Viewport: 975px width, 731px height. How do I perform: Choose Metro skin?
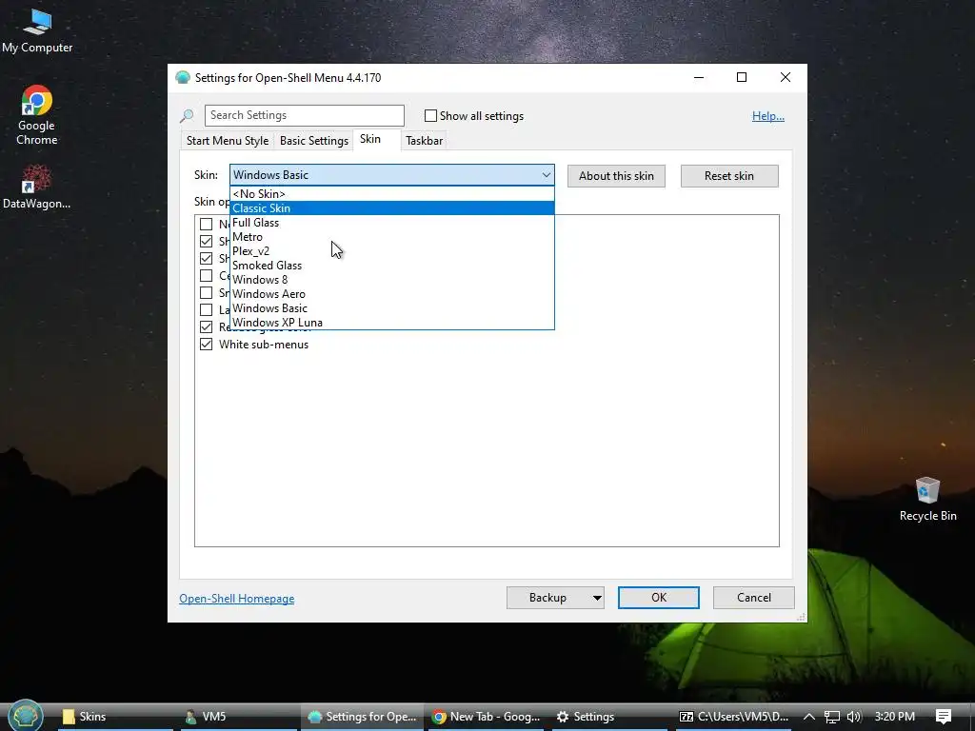pyautogui.click(x=391, y=237)
